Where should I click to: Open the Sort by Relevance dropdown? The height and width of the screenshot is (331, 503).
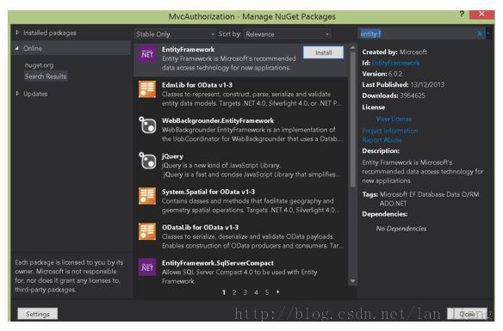288,34
